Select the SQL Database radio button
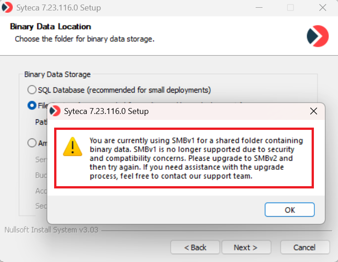The height and width of the screenshot is (262, 338). coord(32,90)
